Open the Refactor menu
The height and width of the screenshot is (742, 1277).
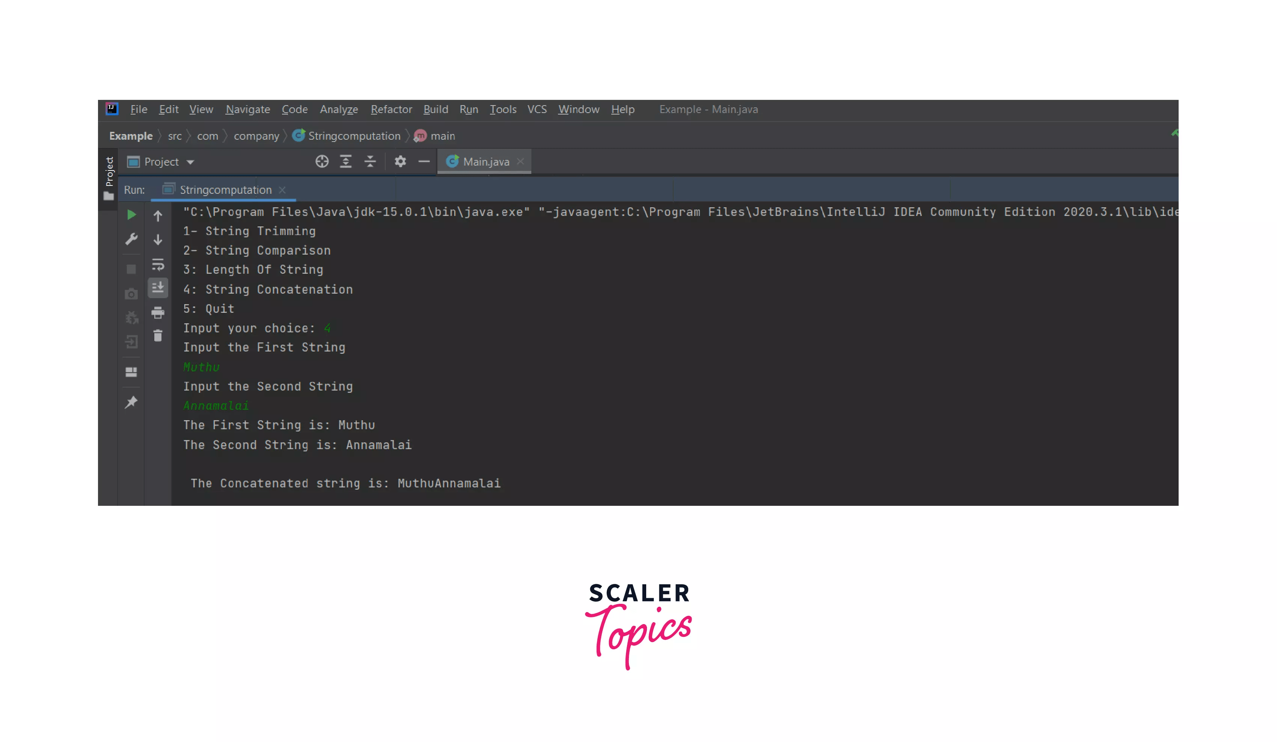(391, 109)
